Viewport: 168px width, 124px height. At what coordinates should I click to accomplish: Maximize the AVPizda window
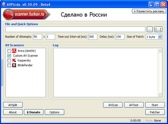click(x=157, y=5)
